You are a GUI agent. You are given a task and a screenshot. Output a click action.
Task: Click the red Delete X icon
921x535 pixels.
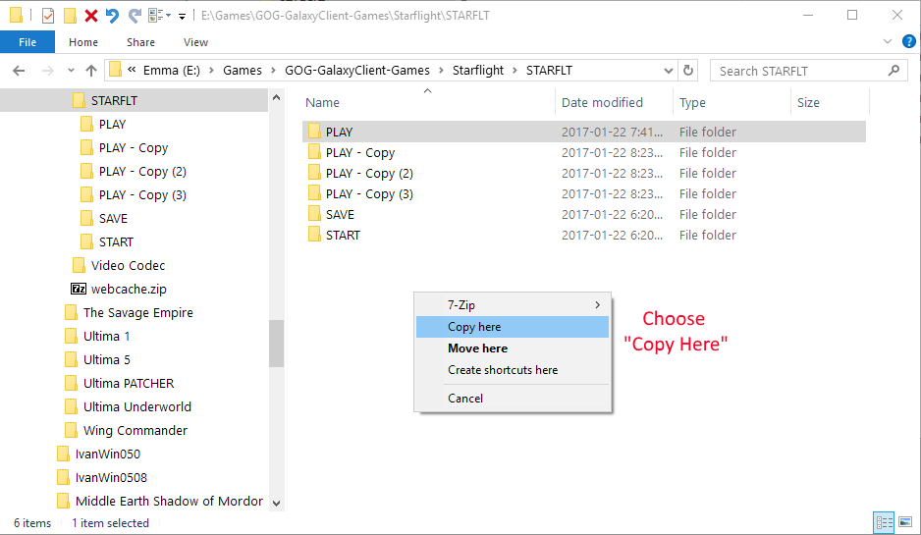[91, 16]
